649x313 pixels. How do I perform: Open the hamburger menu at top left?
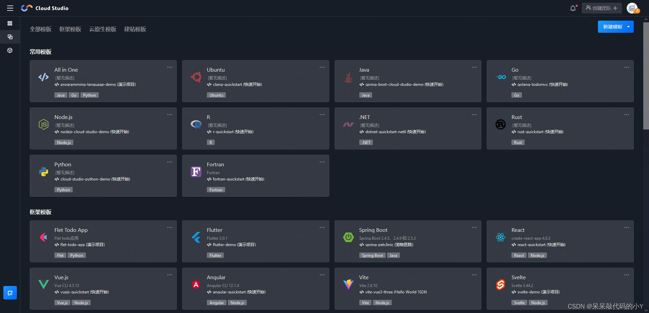coord(10,8)
